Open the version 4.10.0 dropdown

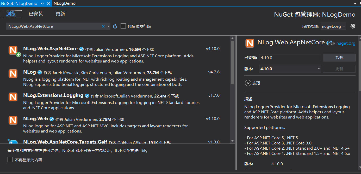coord(290,69)
